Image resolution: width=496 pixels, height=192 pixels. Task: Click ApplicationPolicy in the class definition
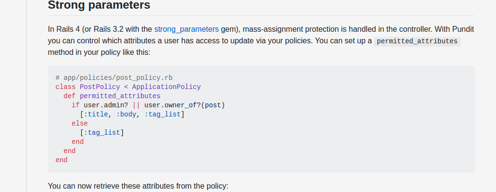(166, 87)
